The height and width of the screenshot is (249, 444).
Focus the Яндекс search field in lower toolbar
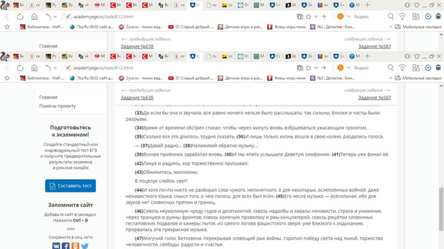click(366, 68)
